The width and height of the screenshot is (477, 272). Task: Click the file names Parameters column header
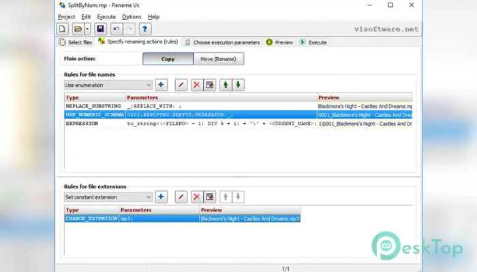tap(221, 97)
